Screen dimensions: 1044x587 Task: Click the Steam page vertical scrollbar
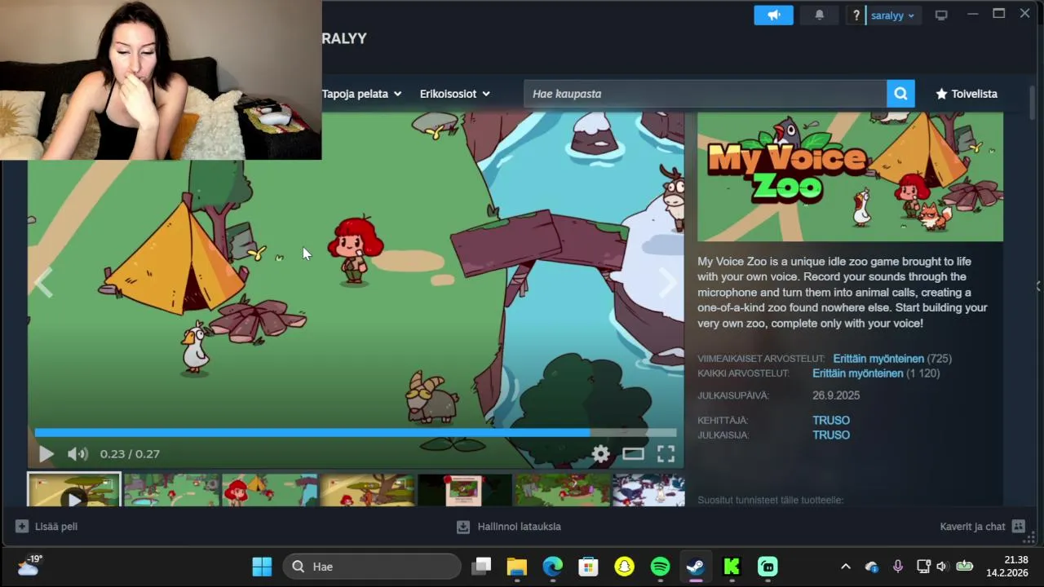click(x=1032, y=102)
